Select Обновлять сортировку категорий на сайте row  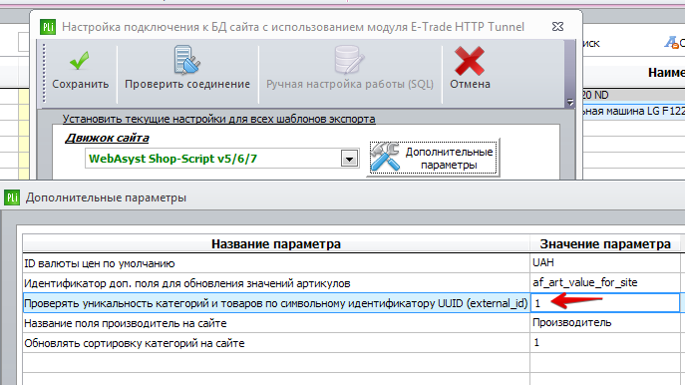click(276, 343)
